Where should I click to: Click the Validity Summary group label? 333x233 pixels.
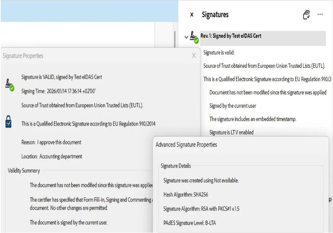pyautogui.click(x=24, y=171)
